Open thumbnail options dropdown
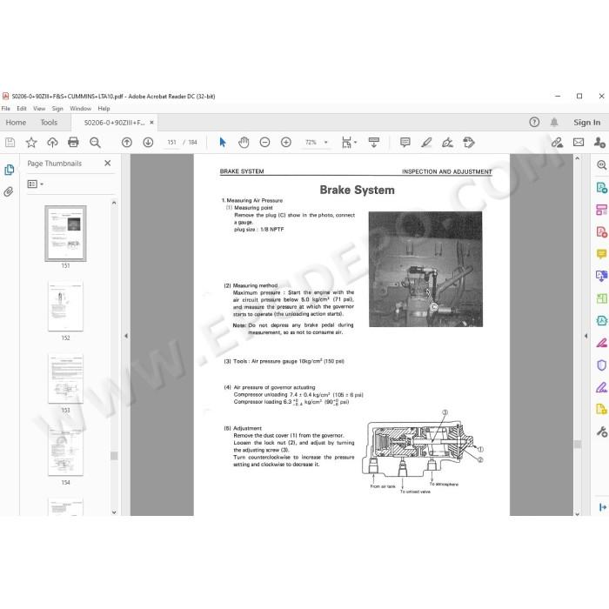The height and width of the screenshot is (609, 609). (x=35, y=184)
